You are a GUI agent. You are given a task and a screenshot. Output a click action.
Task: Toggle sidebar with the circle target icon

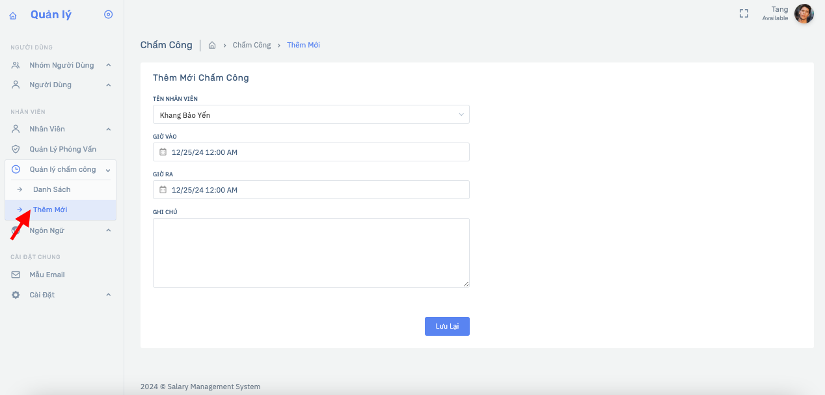click(x=109, y=14)
